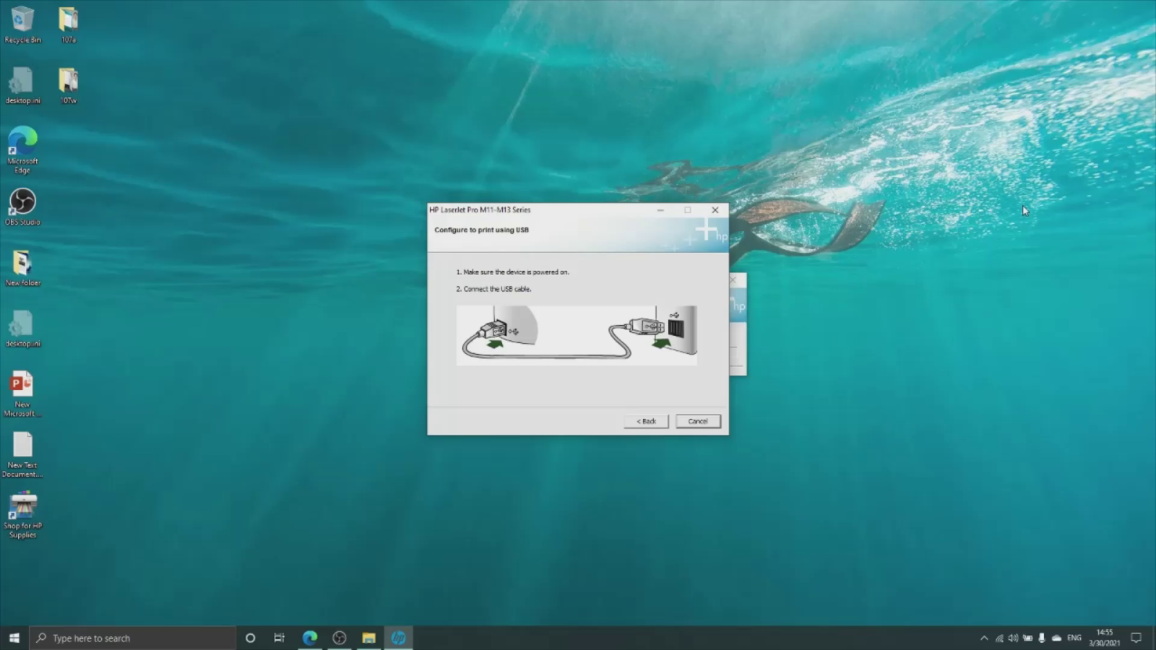1156x650 pixels.
Task: Click the microphone icon in system tray
Action: pos(1042,638)
